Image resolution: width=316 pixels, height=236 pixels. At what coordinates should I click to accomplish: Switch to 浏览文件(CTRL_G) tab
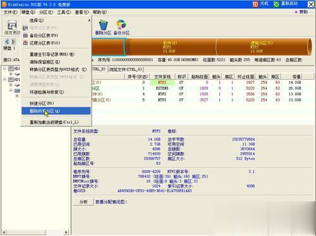coord(126,69)
